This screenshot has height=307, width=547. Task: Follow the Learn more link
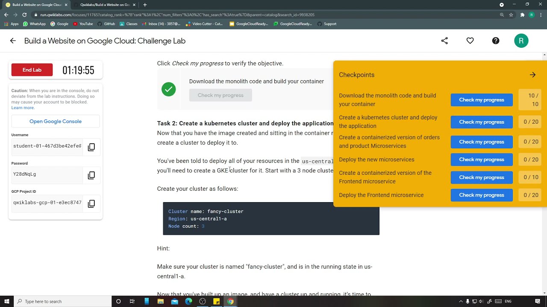click(23, 108)
